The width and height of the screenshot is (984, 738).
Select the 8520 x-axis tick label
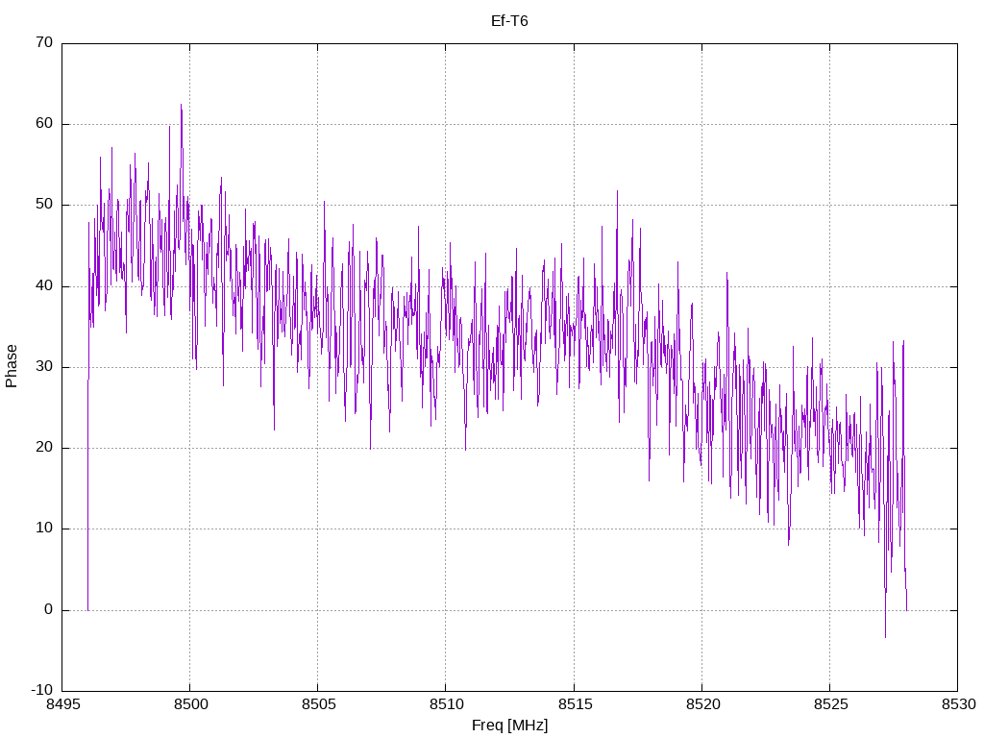pos(702,704)
